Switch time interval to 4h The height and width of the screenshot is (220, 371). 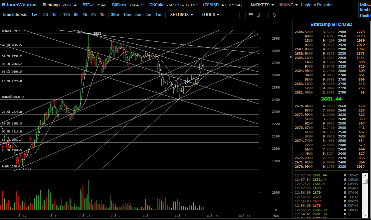(85, 15)
